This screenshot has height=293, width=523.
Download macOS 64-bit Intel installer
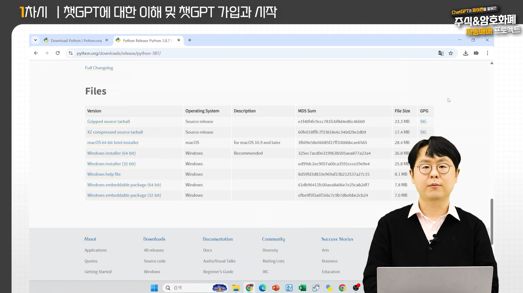(113, 143)
